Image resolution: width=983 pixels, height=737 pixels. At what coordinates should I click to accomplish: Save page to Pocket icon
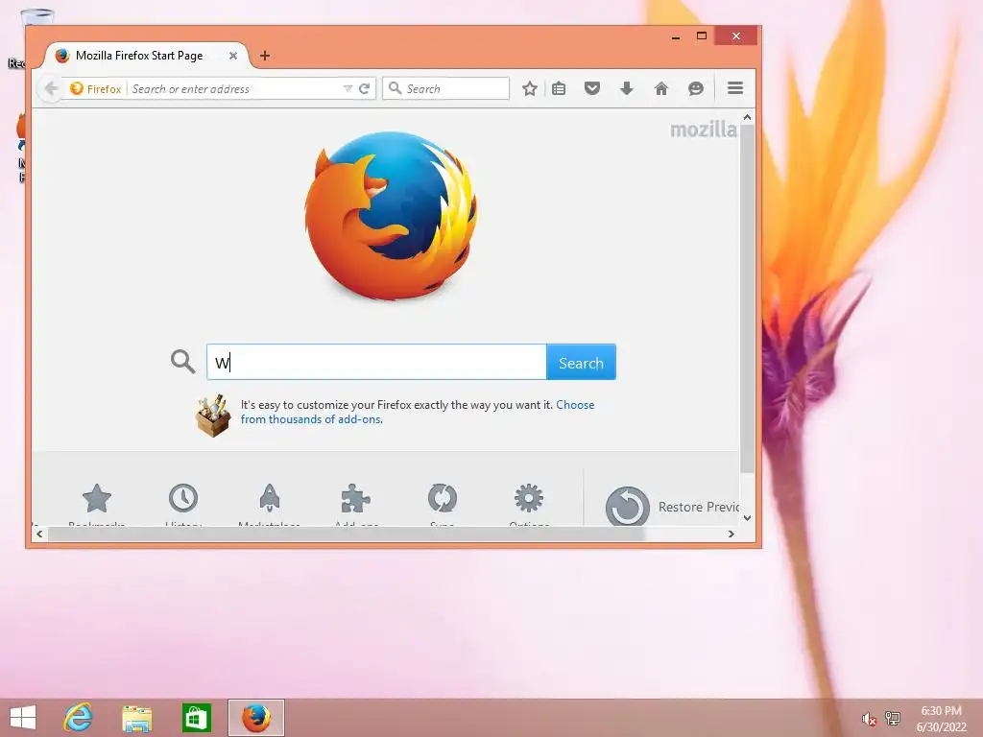[x=591, y=88]
